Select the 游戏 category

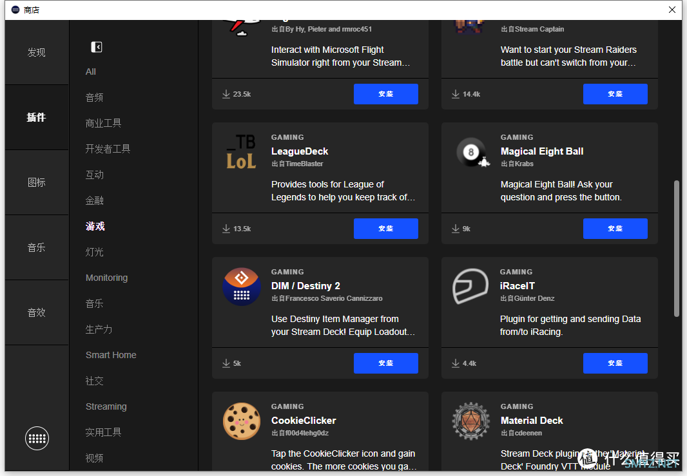coord(95,226)
